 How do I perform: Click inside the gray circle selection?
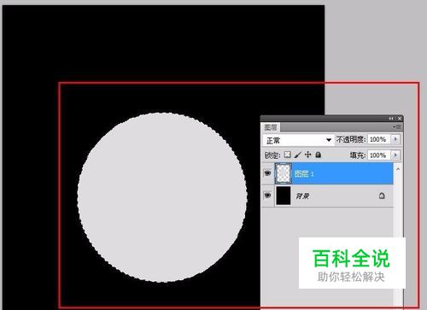click(x=162, y=197)
